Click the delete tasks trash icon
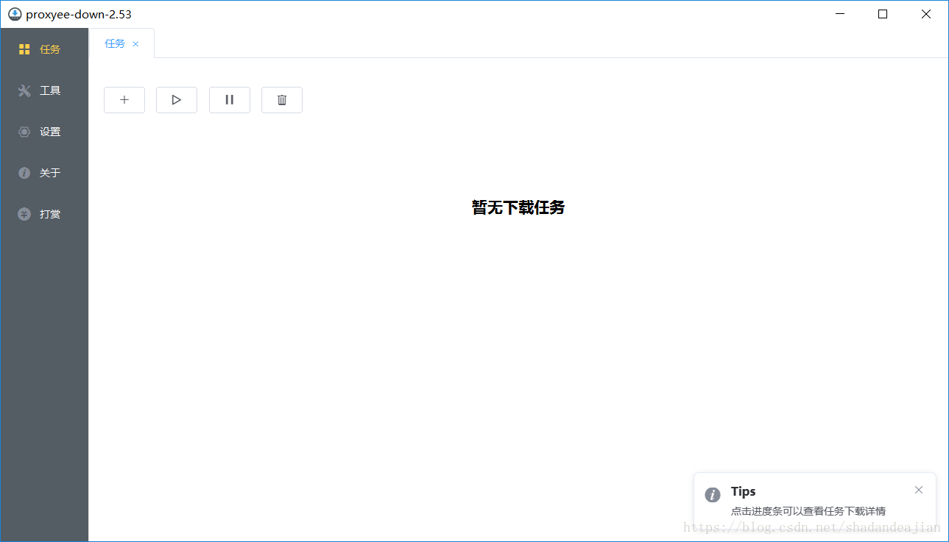Image resolution: width=949 pixels, height=542 pixels. pos(281,99)
